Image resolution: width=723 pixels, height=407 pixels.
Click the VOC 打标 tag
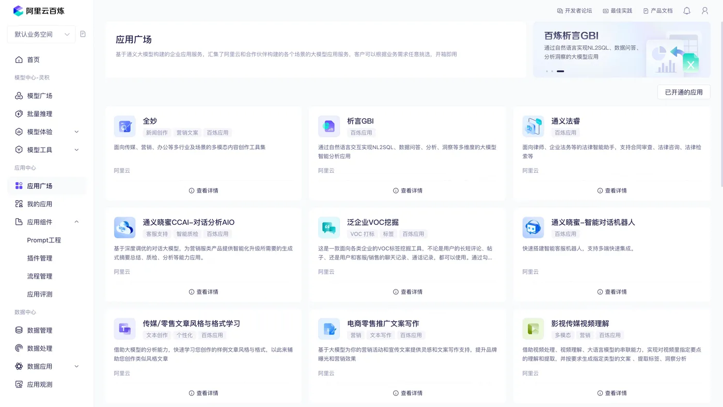(363, 234)
